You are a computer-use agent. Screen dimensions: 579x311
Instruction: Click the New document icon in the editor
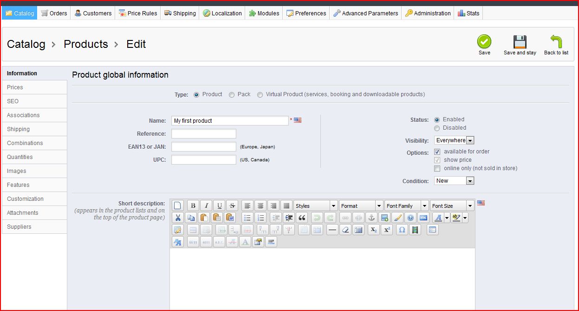[178, 205]
